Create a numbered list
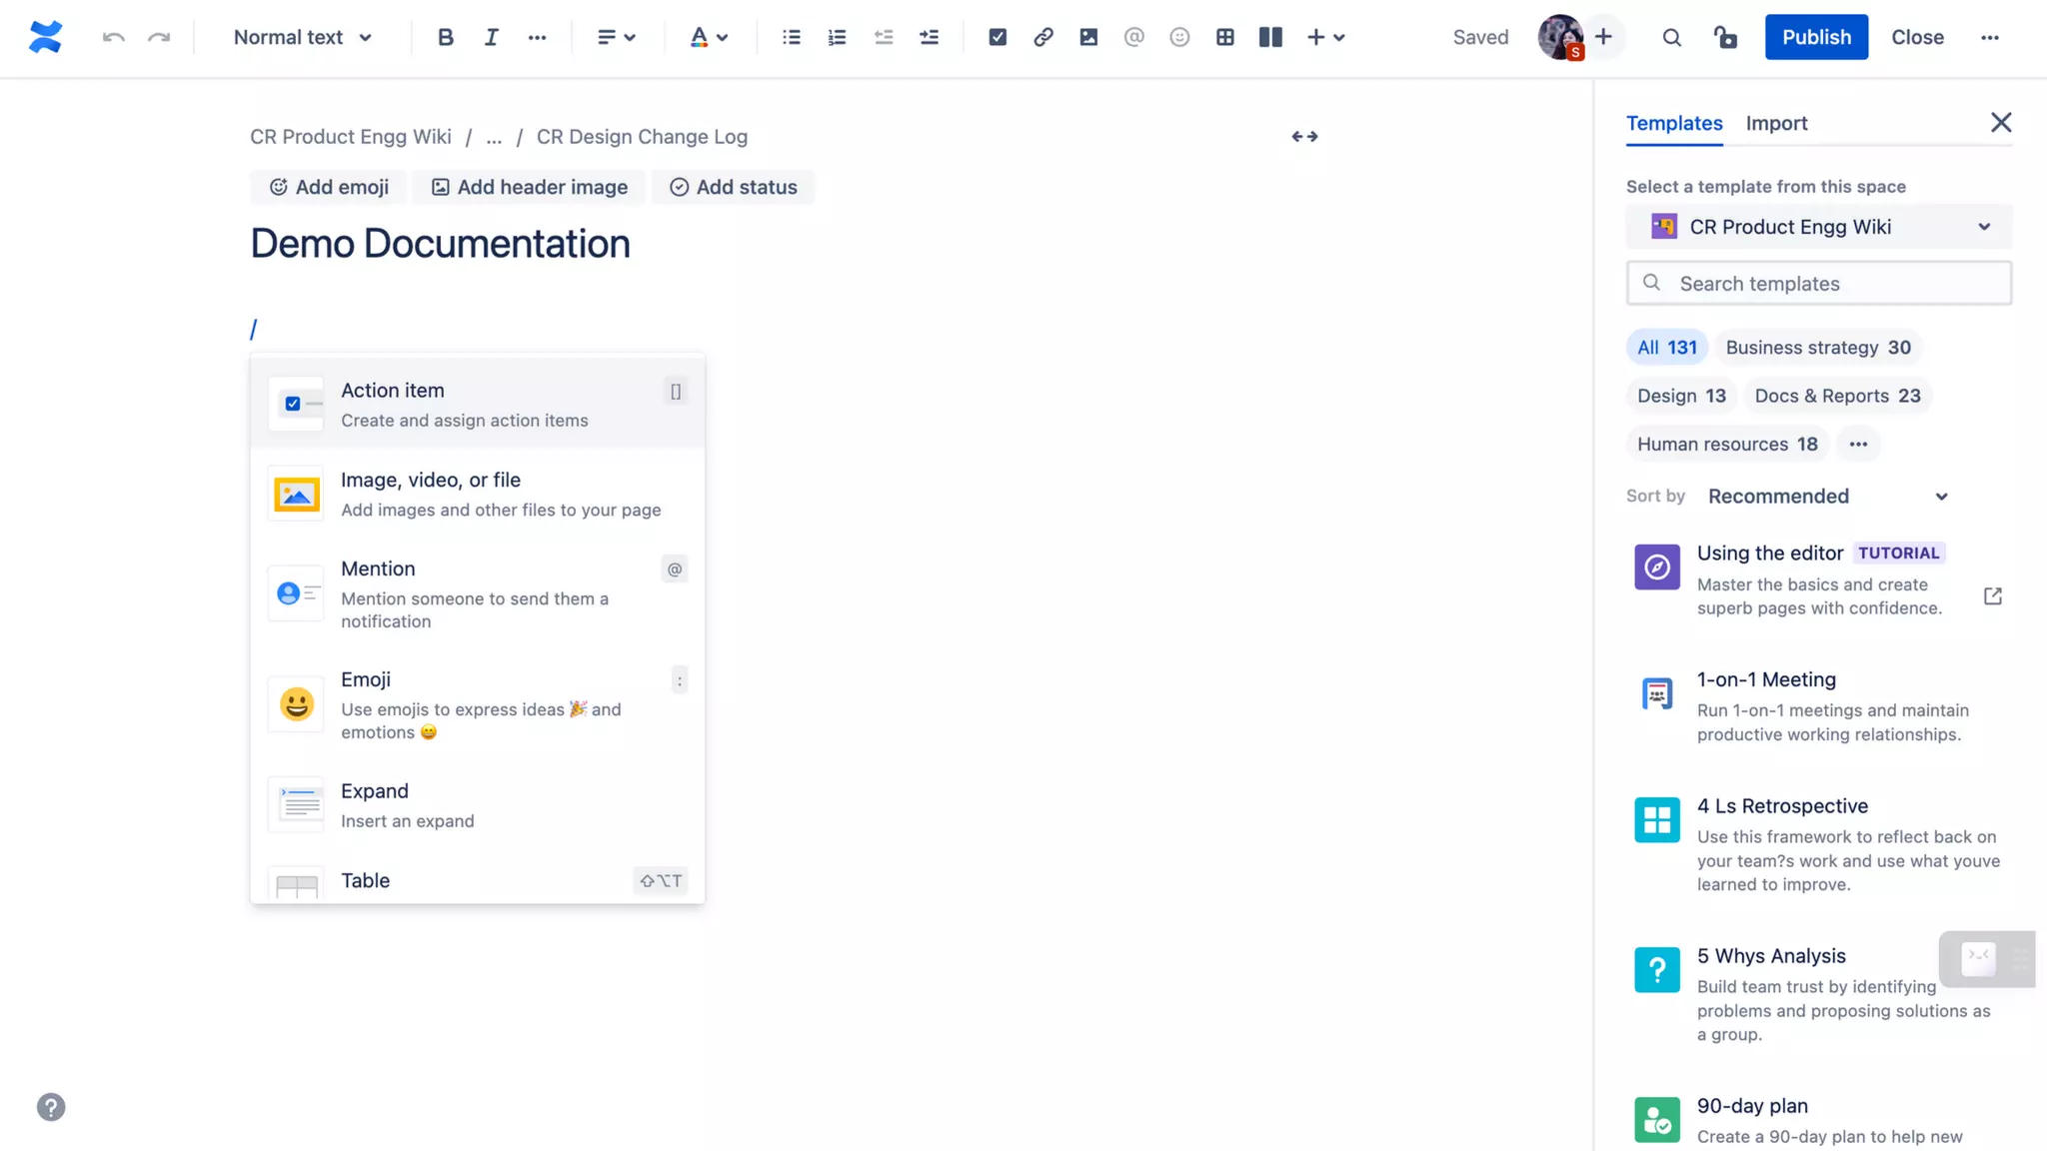Viewport: 2047px width, 1151px height. [x=837, y=37]
